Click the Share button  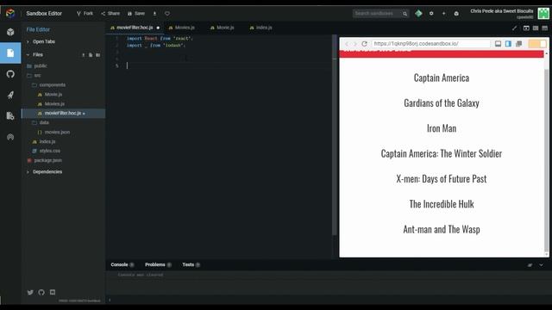pyautogui.click(x=110, y=14)
